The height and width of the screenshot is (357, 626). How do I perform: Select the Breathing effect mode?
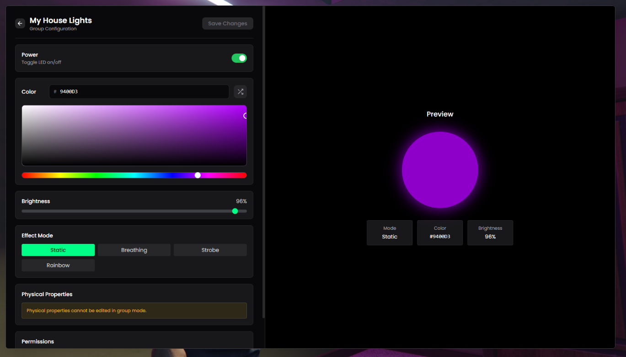134,250
